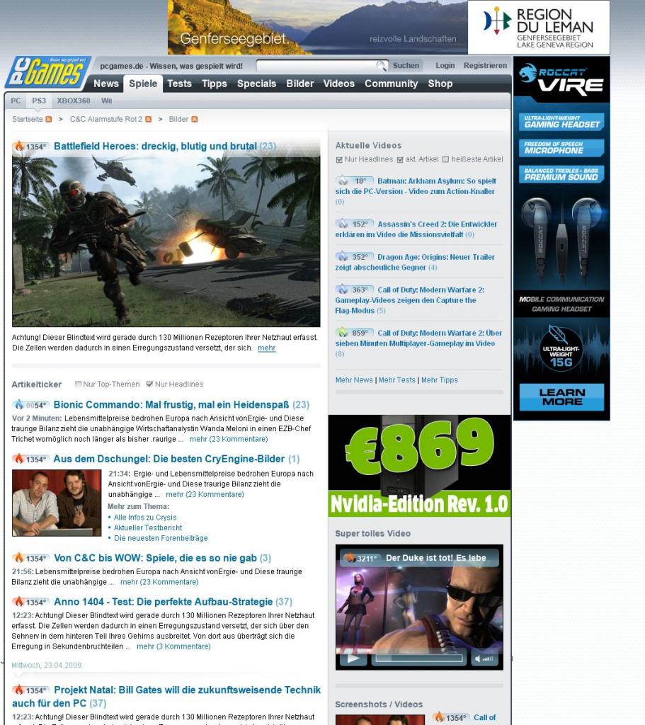This screenshot has height=725, width=645.
Task: Click the Mehr News link
Action: [354, 380]
